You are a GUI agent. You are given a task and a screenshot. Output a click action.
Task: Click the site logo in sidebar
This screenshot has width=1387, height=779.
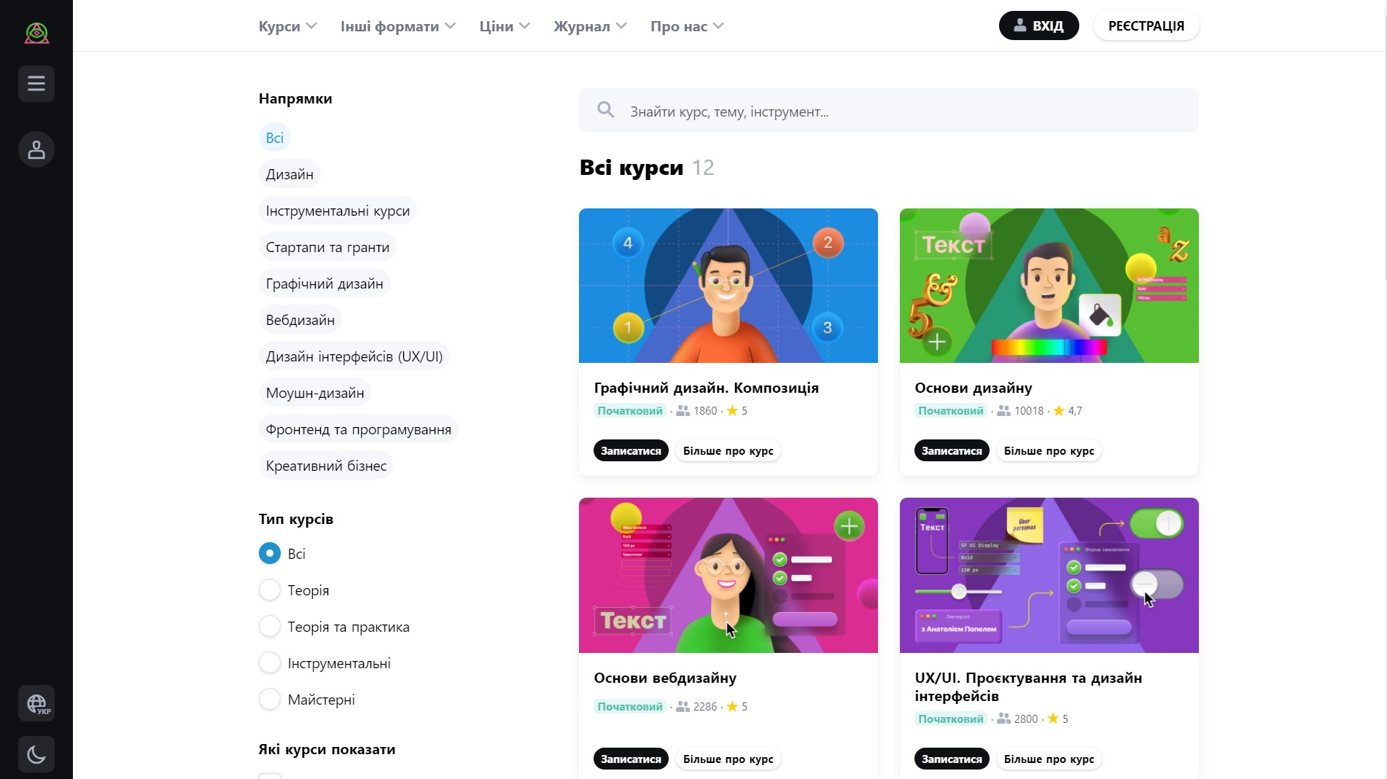pyautogui.click(x=36, y=33)
